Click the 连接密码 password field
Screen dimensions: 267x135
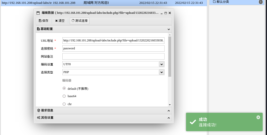click(113, 48)
